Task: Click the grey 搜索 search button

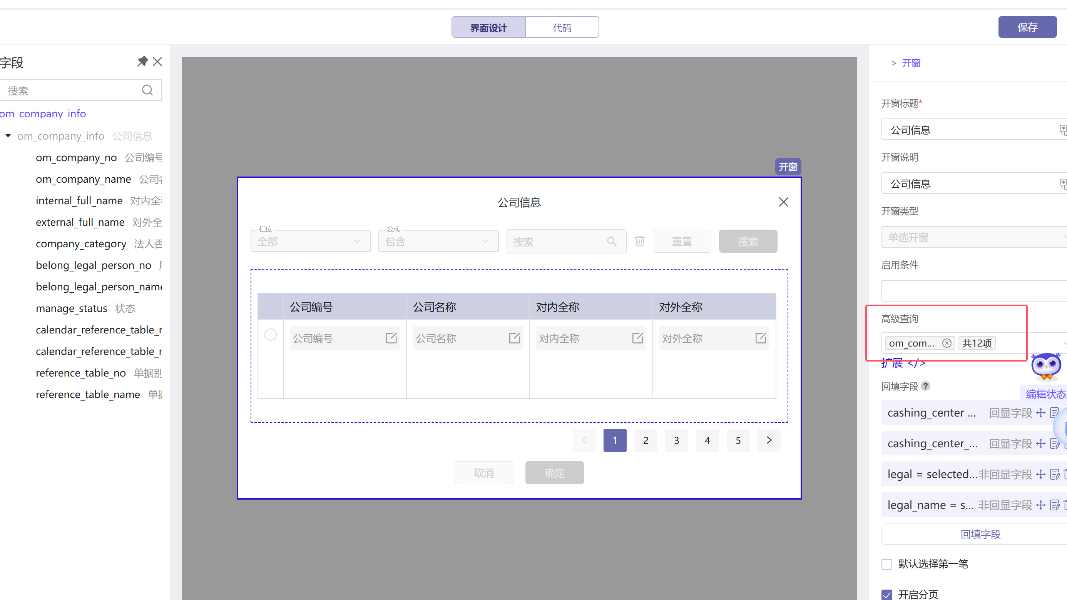Action: click(748, 241)
